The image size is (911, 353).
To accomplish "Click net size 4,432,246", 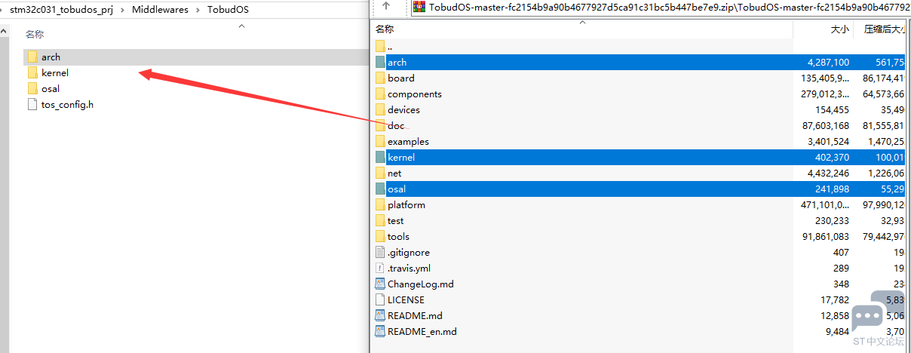I will coord(828,173).
